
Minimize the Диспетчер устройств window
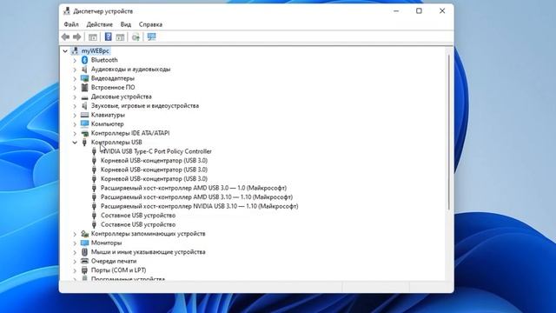click(x=396, y=11)
